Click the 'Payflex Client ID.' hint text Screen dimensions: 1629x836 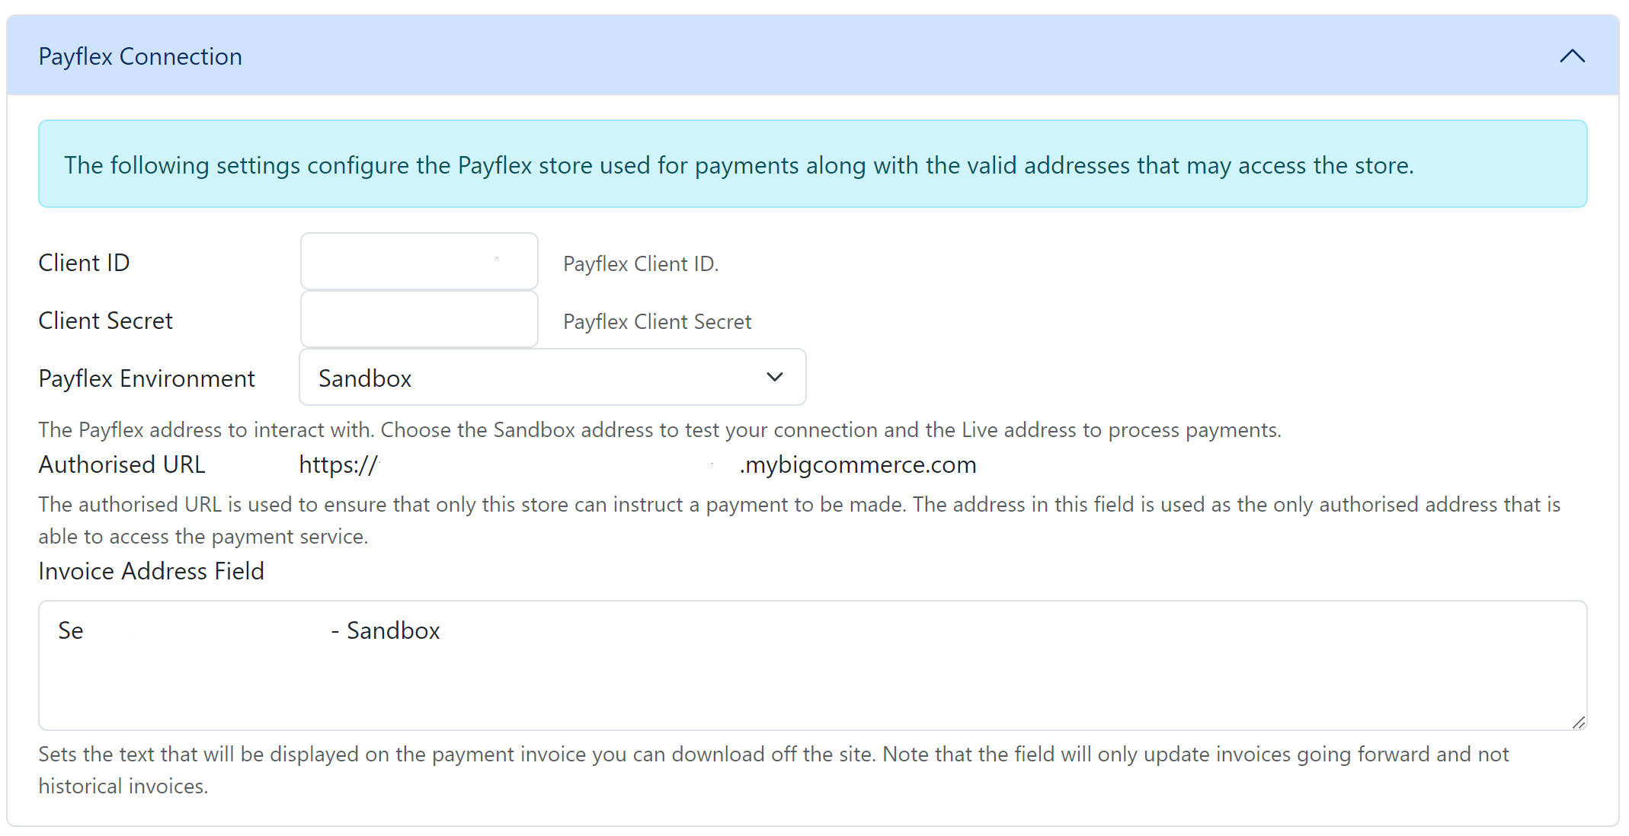(x=641, y=263)
